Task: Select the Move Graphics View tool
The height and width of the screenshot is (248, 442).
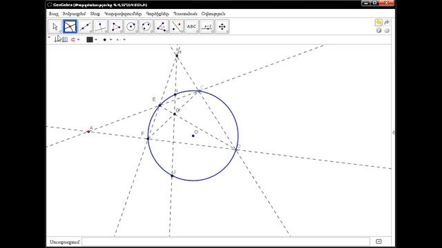Action: point(222,27)
